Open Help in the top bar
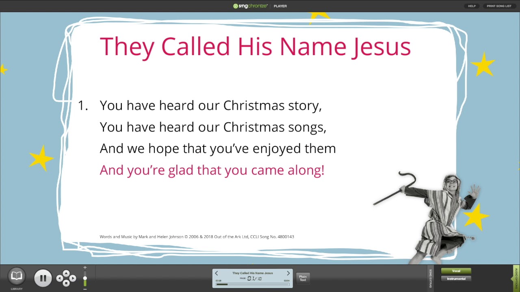Viewport: 520px width, 292px height. pos(472,6)
